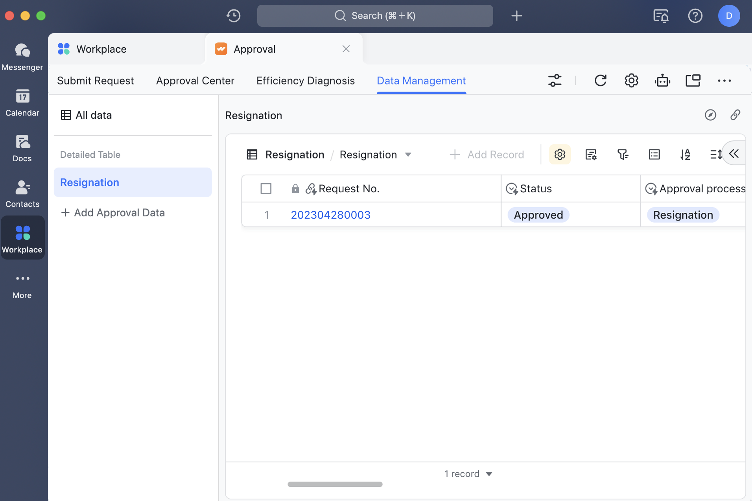Viewport: 752px width, 501px height.
Task: Open the Efficiency Diagnosis tab
Action: click(x=305, y=80)
